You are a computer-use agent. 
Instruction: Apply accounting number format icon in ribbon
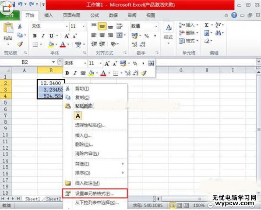coord(134,36)
